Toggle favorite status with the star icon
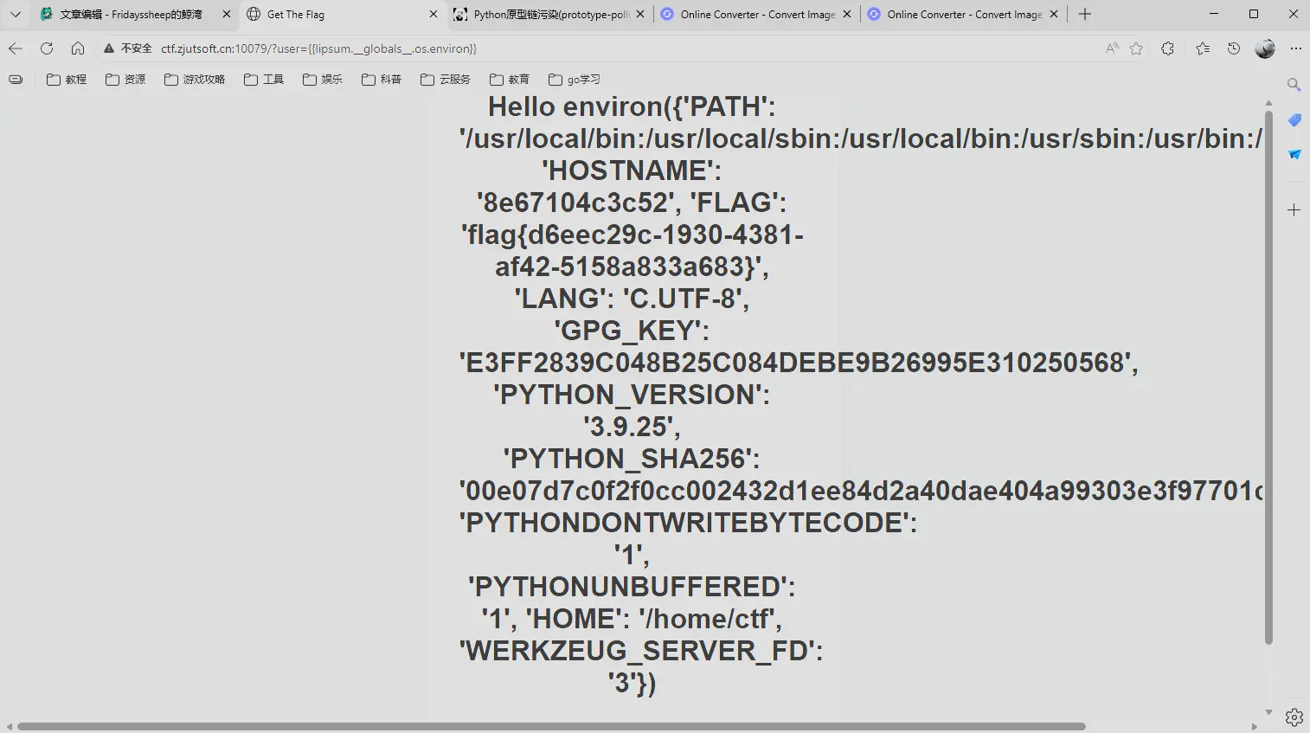This screenshot has width=1310, height=733. [x=1135, y=48]
